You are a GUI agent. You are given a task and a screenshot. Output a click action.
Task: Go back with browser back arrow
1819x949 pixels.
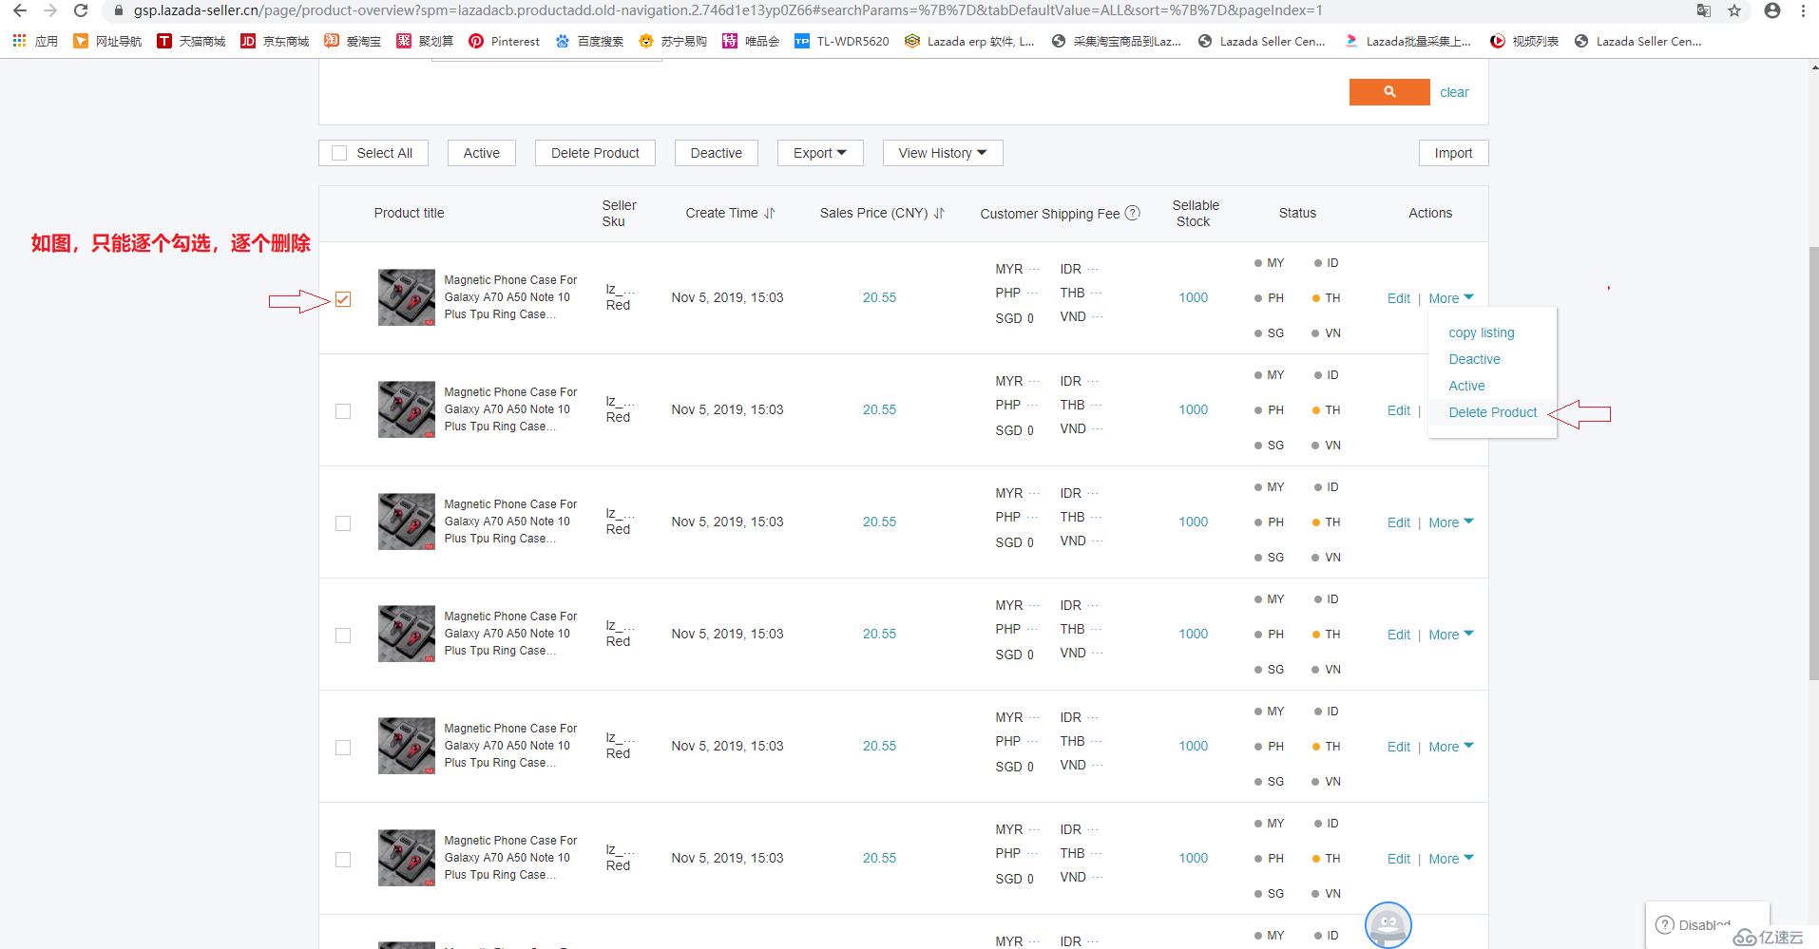(x=19, y=10)
